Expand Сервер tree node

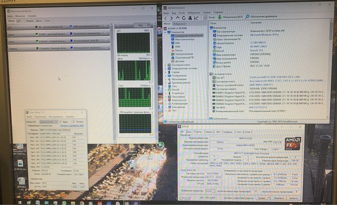click(x=165, y=72)
